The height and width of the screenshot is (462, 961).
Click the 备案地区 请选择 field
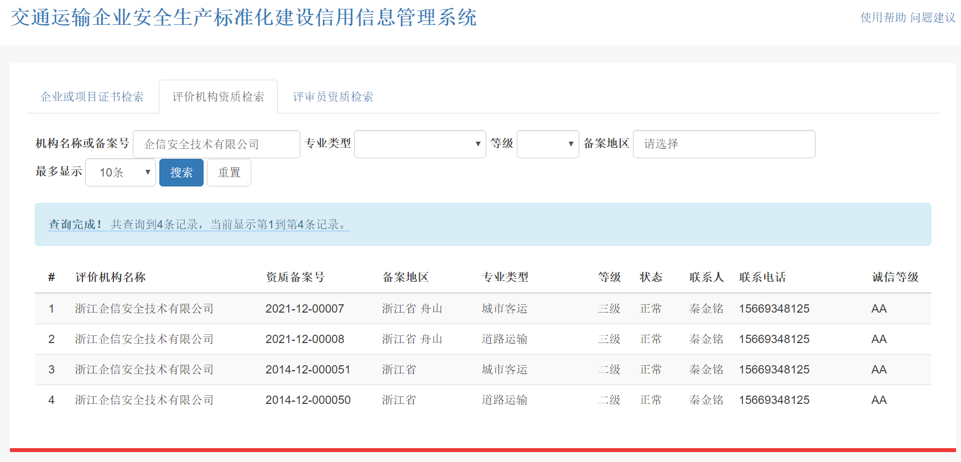click(x=724, y=144)
